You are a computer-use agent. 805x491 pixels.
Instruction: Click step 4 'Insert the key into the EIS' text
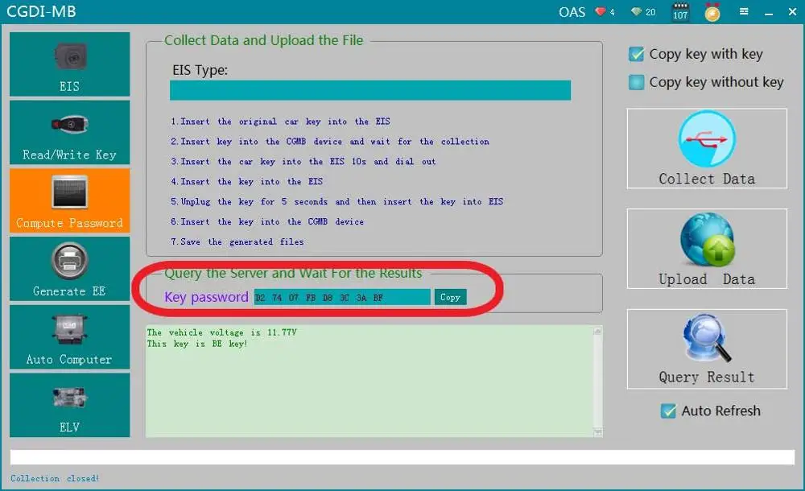(x=247, y=182)
